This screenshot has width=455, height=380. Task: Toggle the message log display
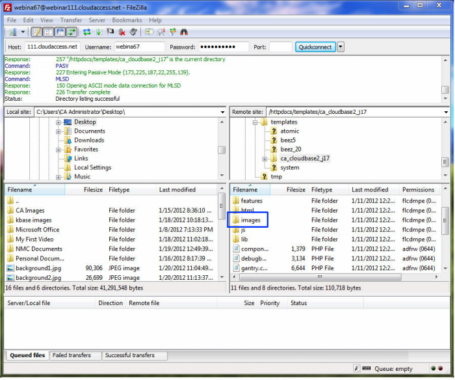[36, 32]
